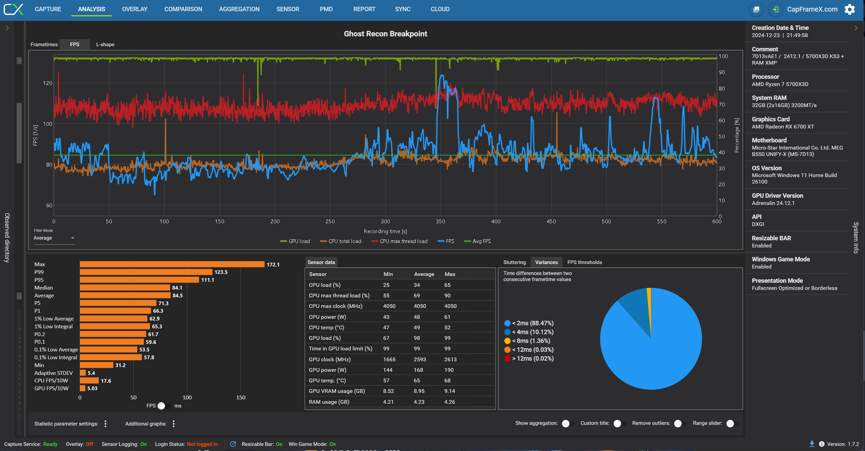The image size is (865, 451).
Task: Click the refresh icon in status bar
Action: (233, 444)
